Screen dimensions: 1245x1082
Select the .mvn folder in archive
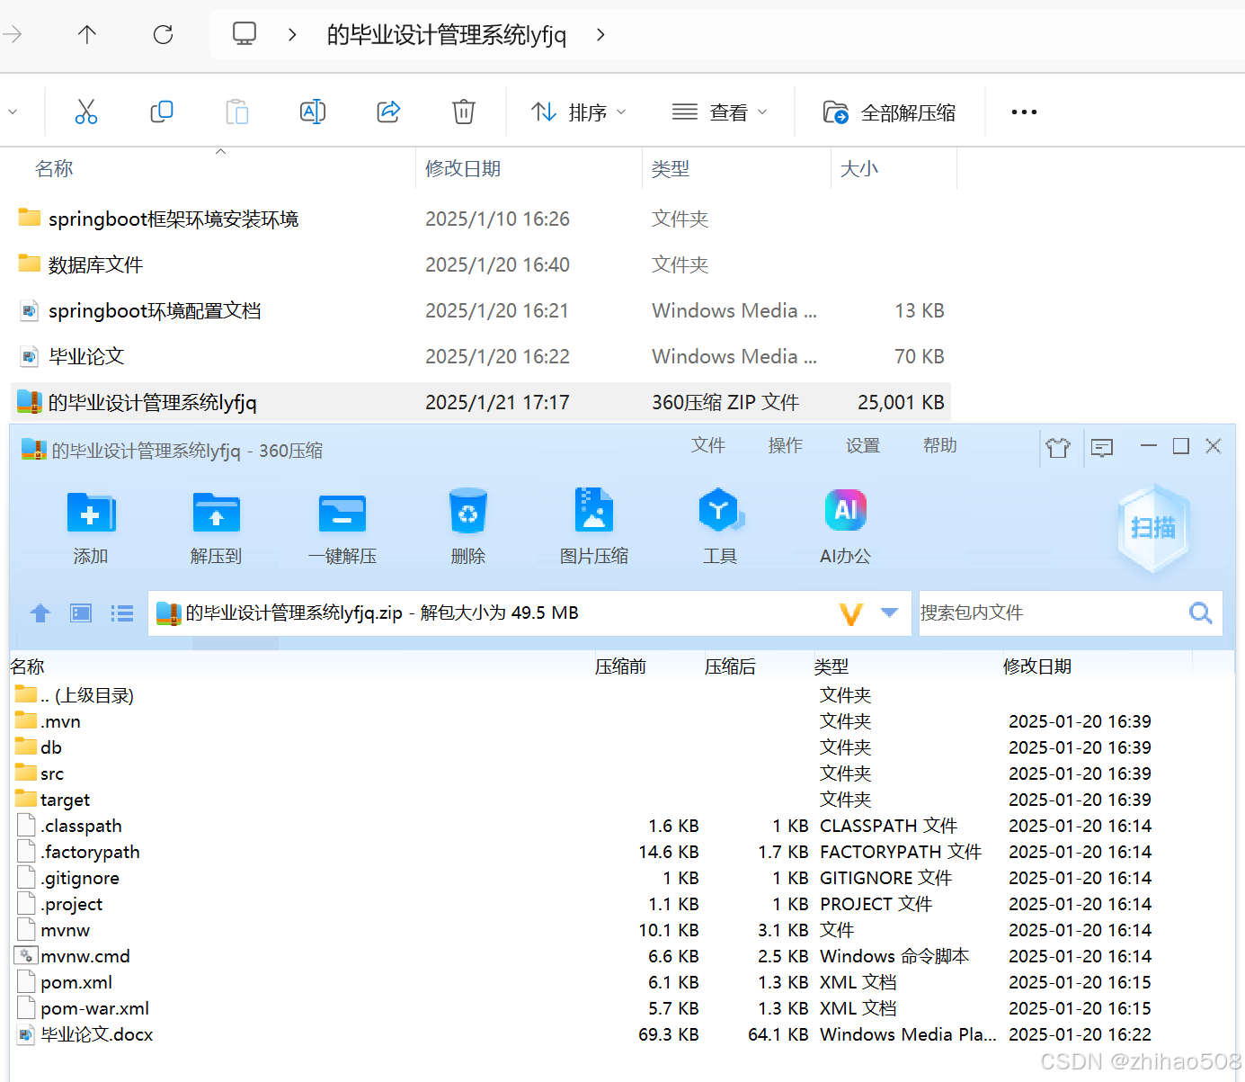[49, 721]
